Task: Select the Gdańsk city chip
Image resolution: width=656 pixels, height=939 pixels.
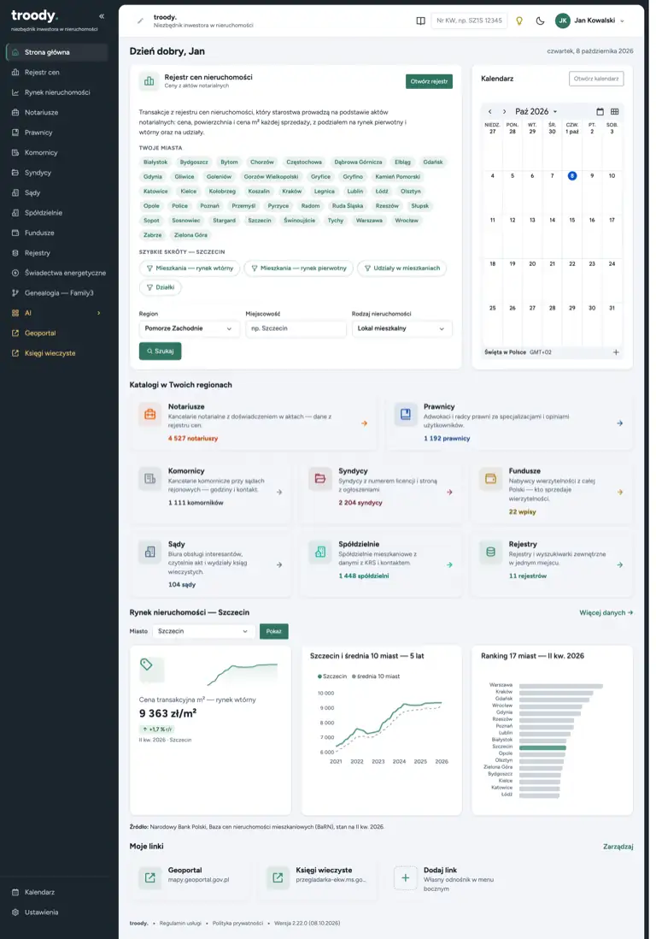Action: tap(433, 162)
